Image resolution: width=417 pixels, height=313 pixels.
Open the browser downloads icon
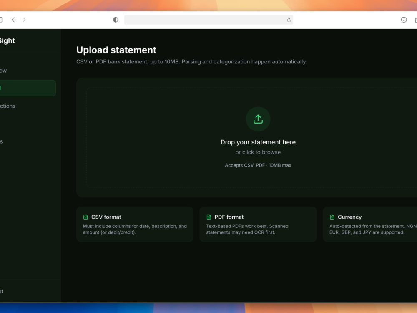tap(404, 20)
